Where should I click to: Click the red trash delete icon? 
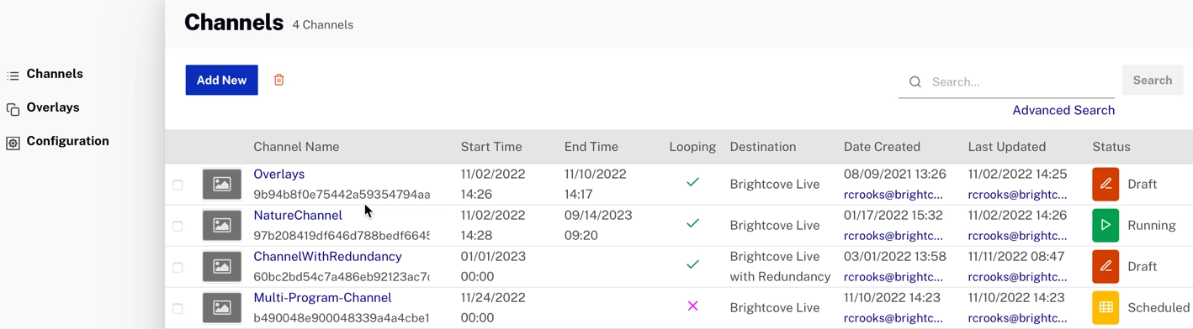[278, 80]
